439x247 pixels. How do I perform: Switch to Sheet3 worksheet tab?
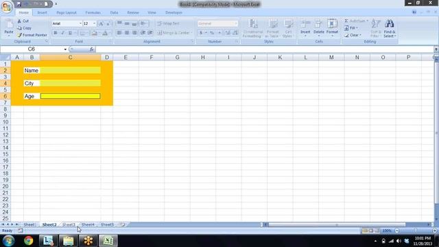[69, 224]
